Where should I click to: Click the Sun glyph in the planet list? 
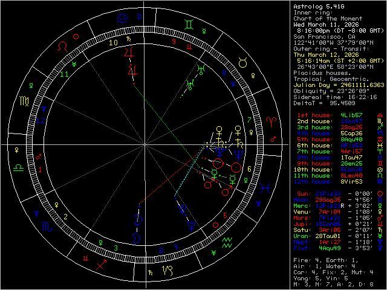[x=379, y=193]
